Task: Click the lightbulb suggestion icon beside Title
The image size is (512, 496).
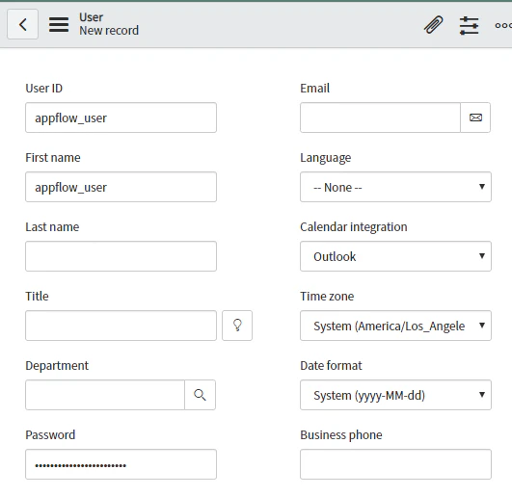Action: pos(237,326)
